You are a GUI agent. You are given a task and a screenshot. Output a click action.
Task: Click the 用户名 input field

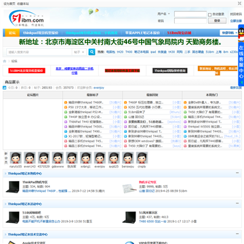(x=190, y=14)
